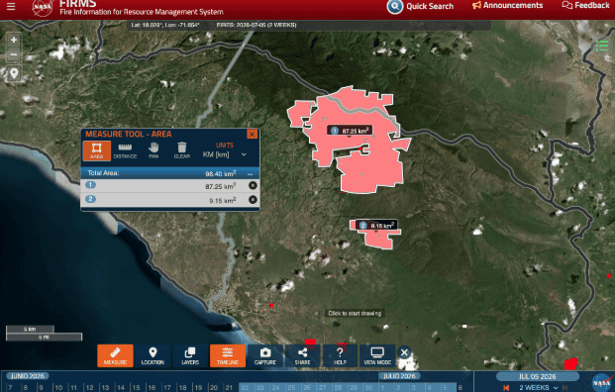Select the Pan hand tool

click(x=154, y=150)
